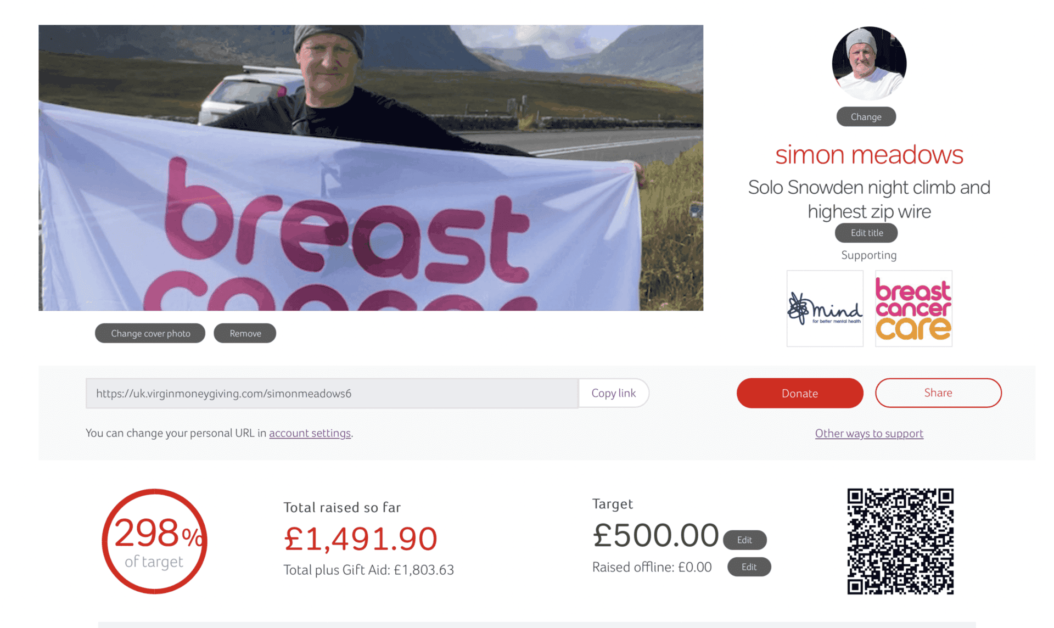Click the circular profile picture
Screen dimensions: 1054x628
click(869, 63)
